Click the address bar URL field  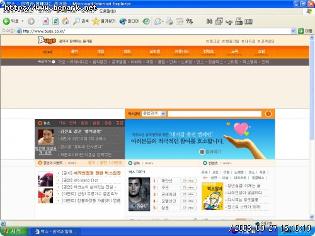(156, 31)
